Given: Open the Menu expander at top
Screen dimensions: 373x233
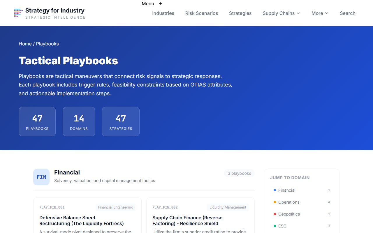Looking at the screenshot, I should click(148, 3).
